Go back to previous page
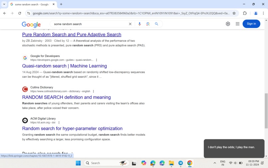The image size is (268, 168). [x=5, y=13]
